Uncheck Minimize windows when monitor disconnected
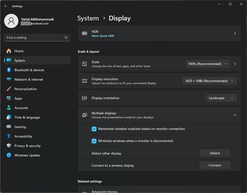 click(x=94, y=141)
